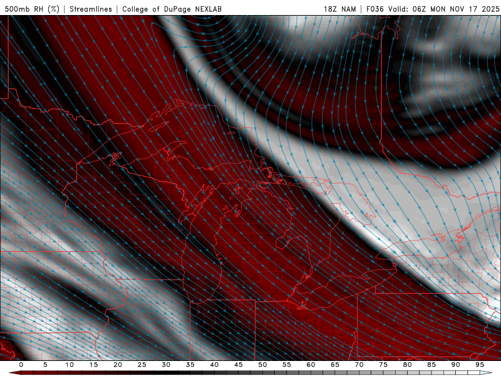Click the '35' value on the color scale

(190, 365)
